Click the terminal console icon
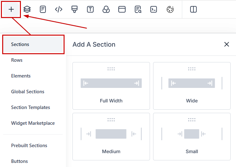The width and height of the screenshot is (236, 167). pos(154,9)
